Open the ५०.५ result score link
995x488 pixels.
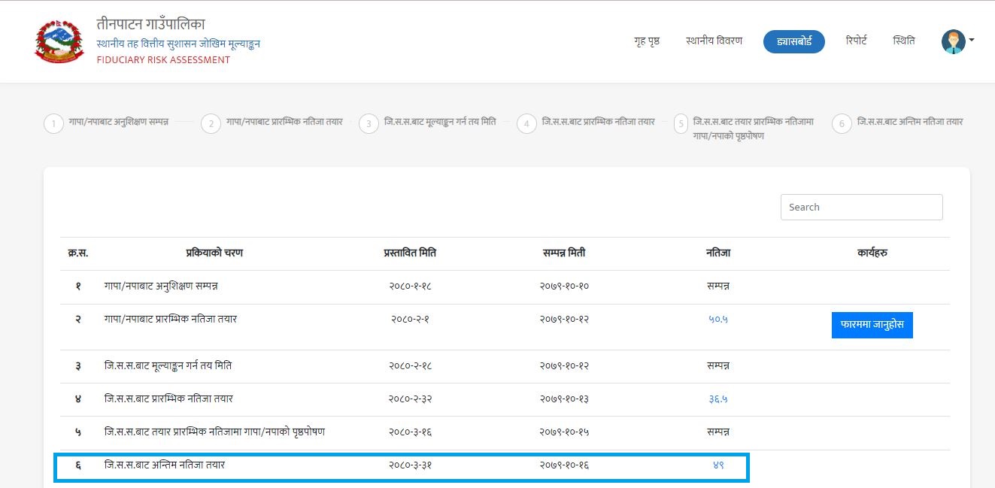718,320
